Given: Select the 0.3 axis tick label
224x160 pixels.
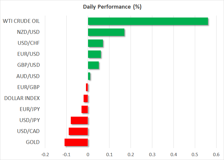Looking at the screenshot, I should 152,154.
